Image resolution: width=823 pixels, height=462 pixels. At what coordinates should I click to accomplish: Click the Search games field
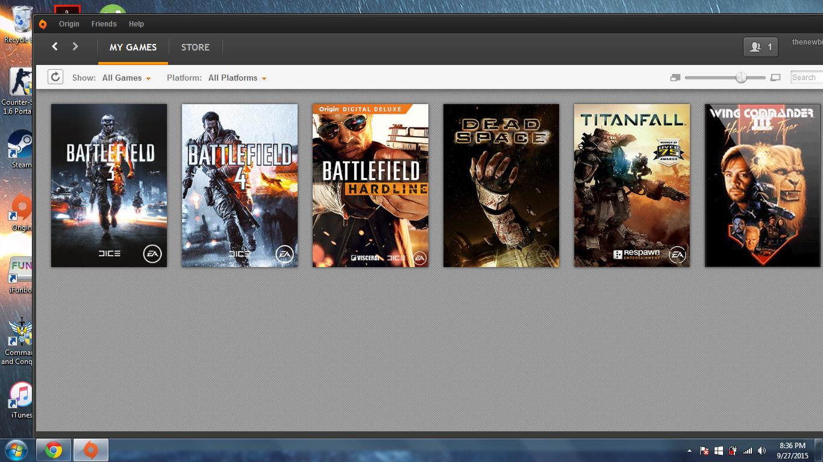(806, 78)
